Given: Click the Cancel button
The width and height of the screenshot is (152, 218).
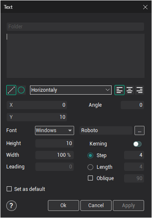Looking at the screenshot, I should 96,205.
